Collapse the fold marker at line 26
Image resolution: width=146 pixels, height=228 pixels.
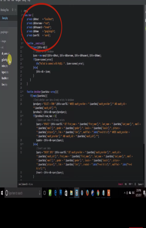23,116
